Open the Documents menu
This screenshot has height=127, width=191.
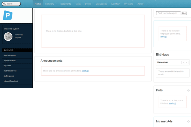click(66, 4)
